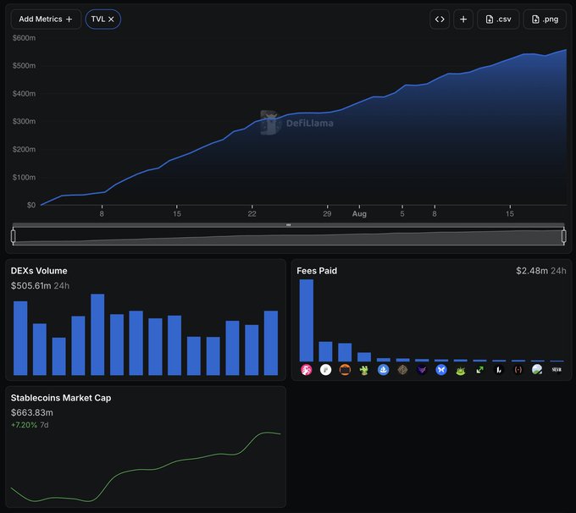Image resolution: width=576 pixels, height=513 pixels.
Task: Click the white circle logo in Fees Paid
Action: click(325, 369)
